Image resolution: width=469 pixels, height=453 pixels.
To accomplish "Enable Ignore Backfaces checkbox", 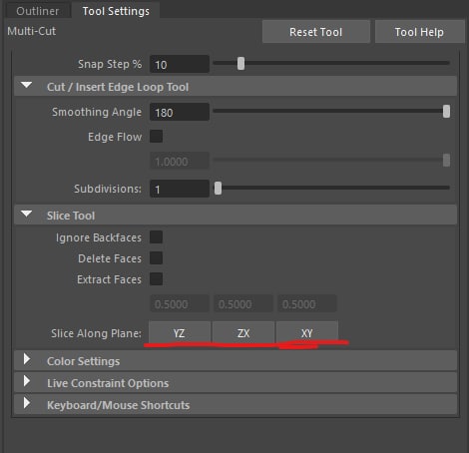I will pyautogui.click(x=156, y=237).
